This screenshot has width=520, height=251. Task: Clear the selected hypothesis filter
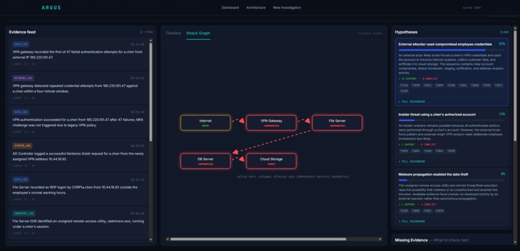point(504,32)
